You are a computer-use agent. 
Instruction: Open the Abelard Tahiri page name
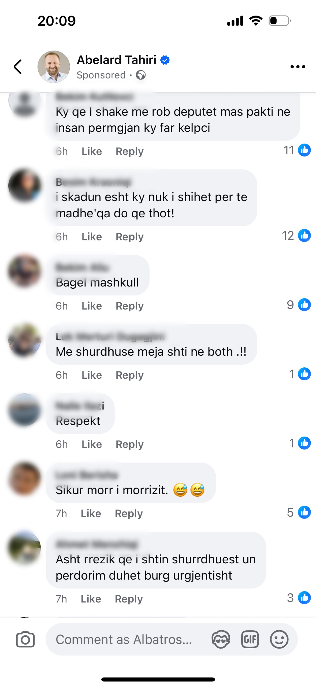pos(117,60)
